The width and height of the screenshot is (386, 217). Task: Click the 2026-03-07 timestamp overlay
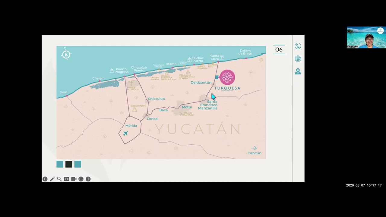click(x=364, y=185)
